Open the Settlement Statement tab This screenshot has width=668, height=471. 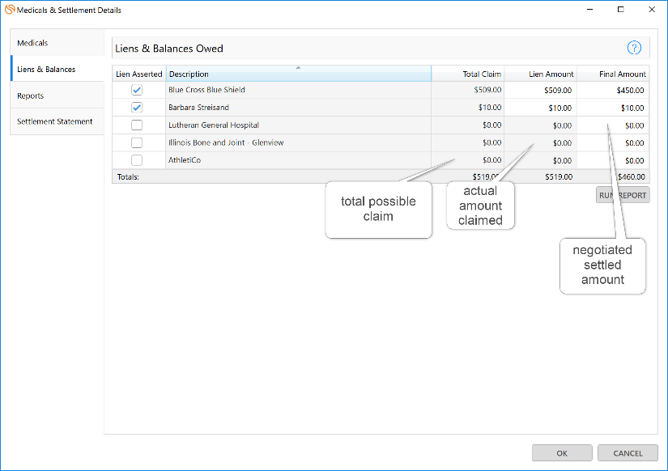(x=57, y=121)
